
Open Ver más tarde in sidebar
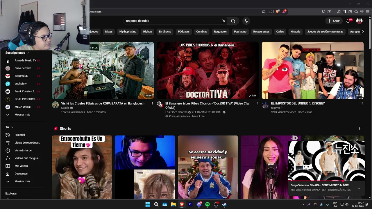pyautogui.click(x=23, y=150)
